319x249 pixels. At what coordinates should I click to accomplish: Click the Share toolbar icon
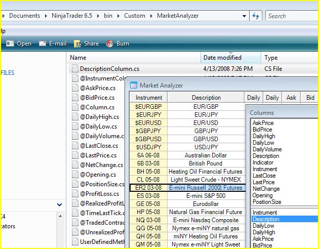pos(77,44)
